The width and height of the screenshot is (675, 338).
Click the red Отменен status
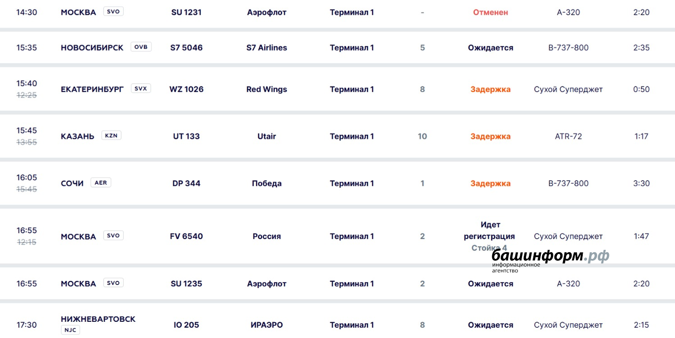(490, 13)
